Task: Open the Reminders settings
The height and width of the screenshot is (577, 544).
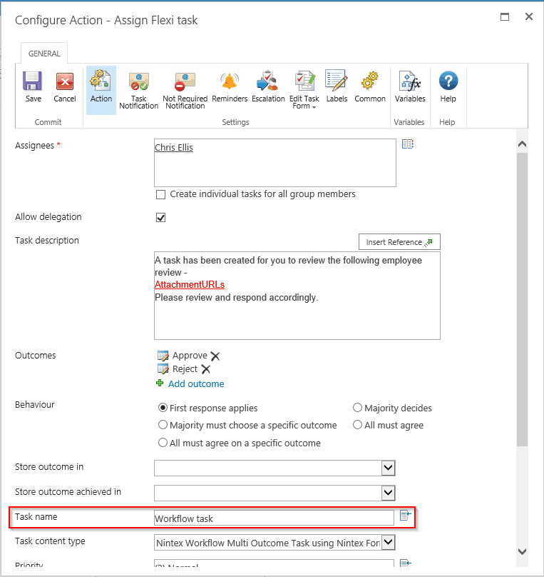Action: click(230, 87)
